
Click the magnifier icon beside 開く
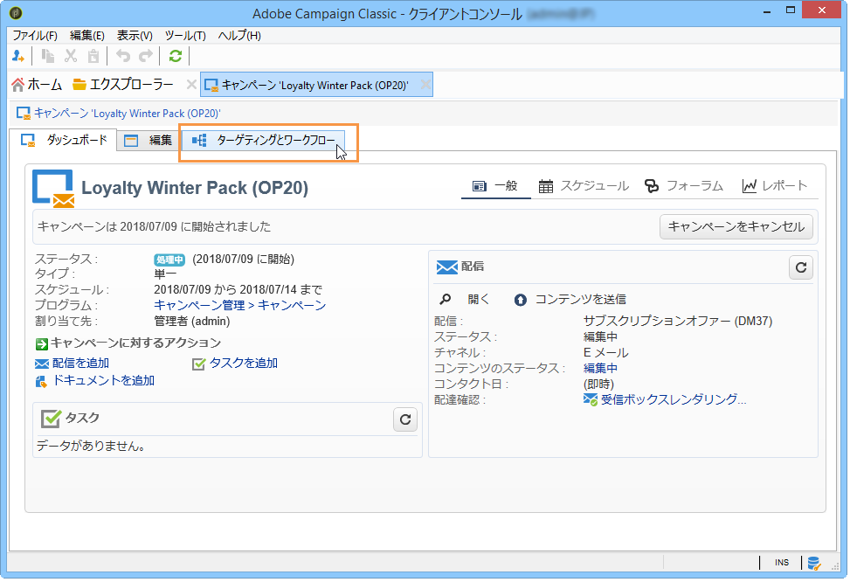coord(445,300)
